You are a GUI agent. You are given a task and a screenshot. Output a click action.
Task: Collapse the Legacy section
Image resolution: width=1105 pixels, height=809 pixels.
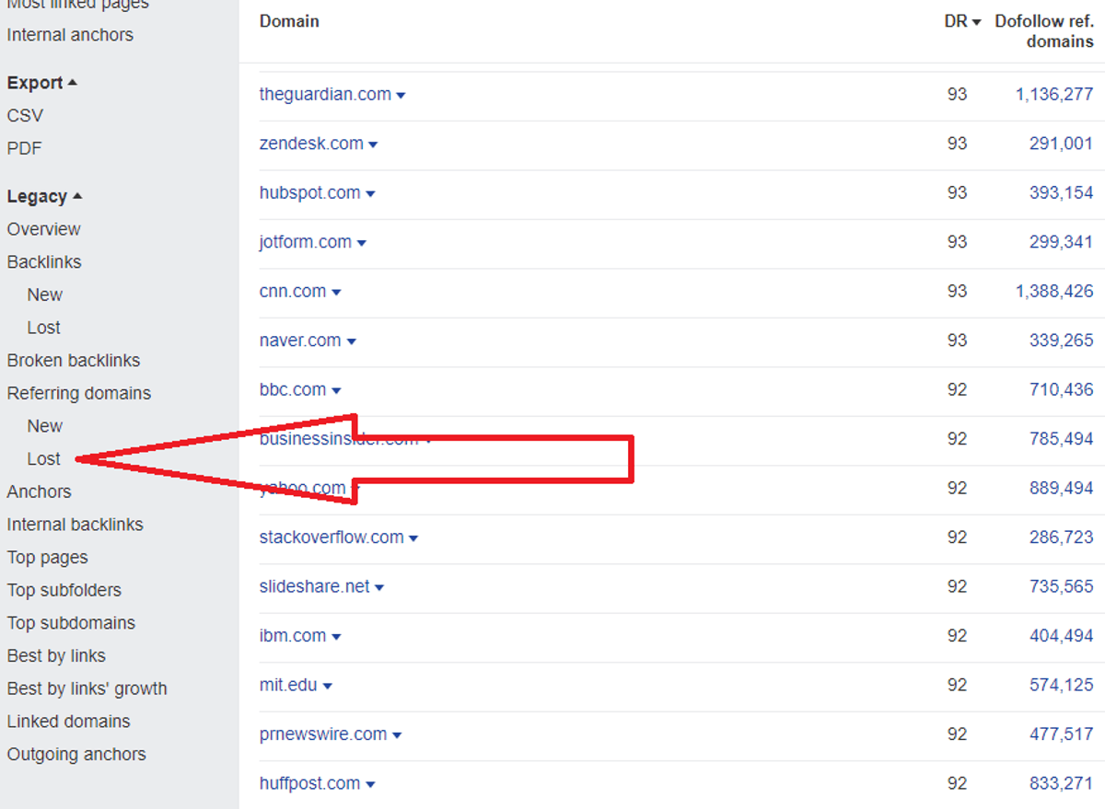[45, 196]
